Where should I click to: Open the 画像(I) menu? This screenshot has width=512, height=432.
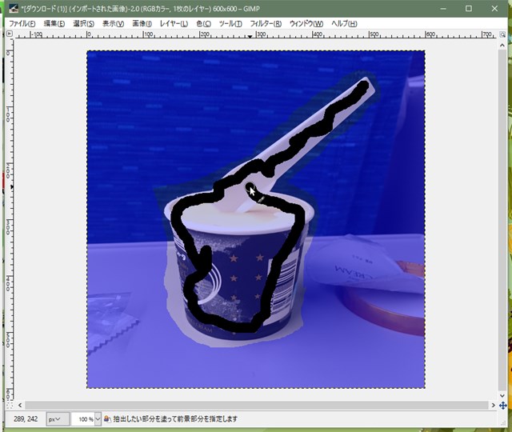click(142, 23)
